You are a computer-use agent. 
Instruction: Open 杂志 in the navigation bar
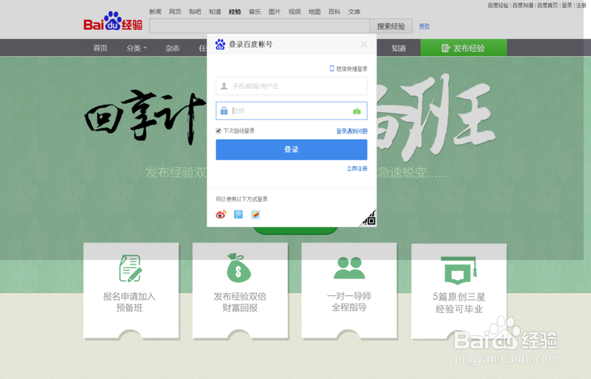coord(172,48)
